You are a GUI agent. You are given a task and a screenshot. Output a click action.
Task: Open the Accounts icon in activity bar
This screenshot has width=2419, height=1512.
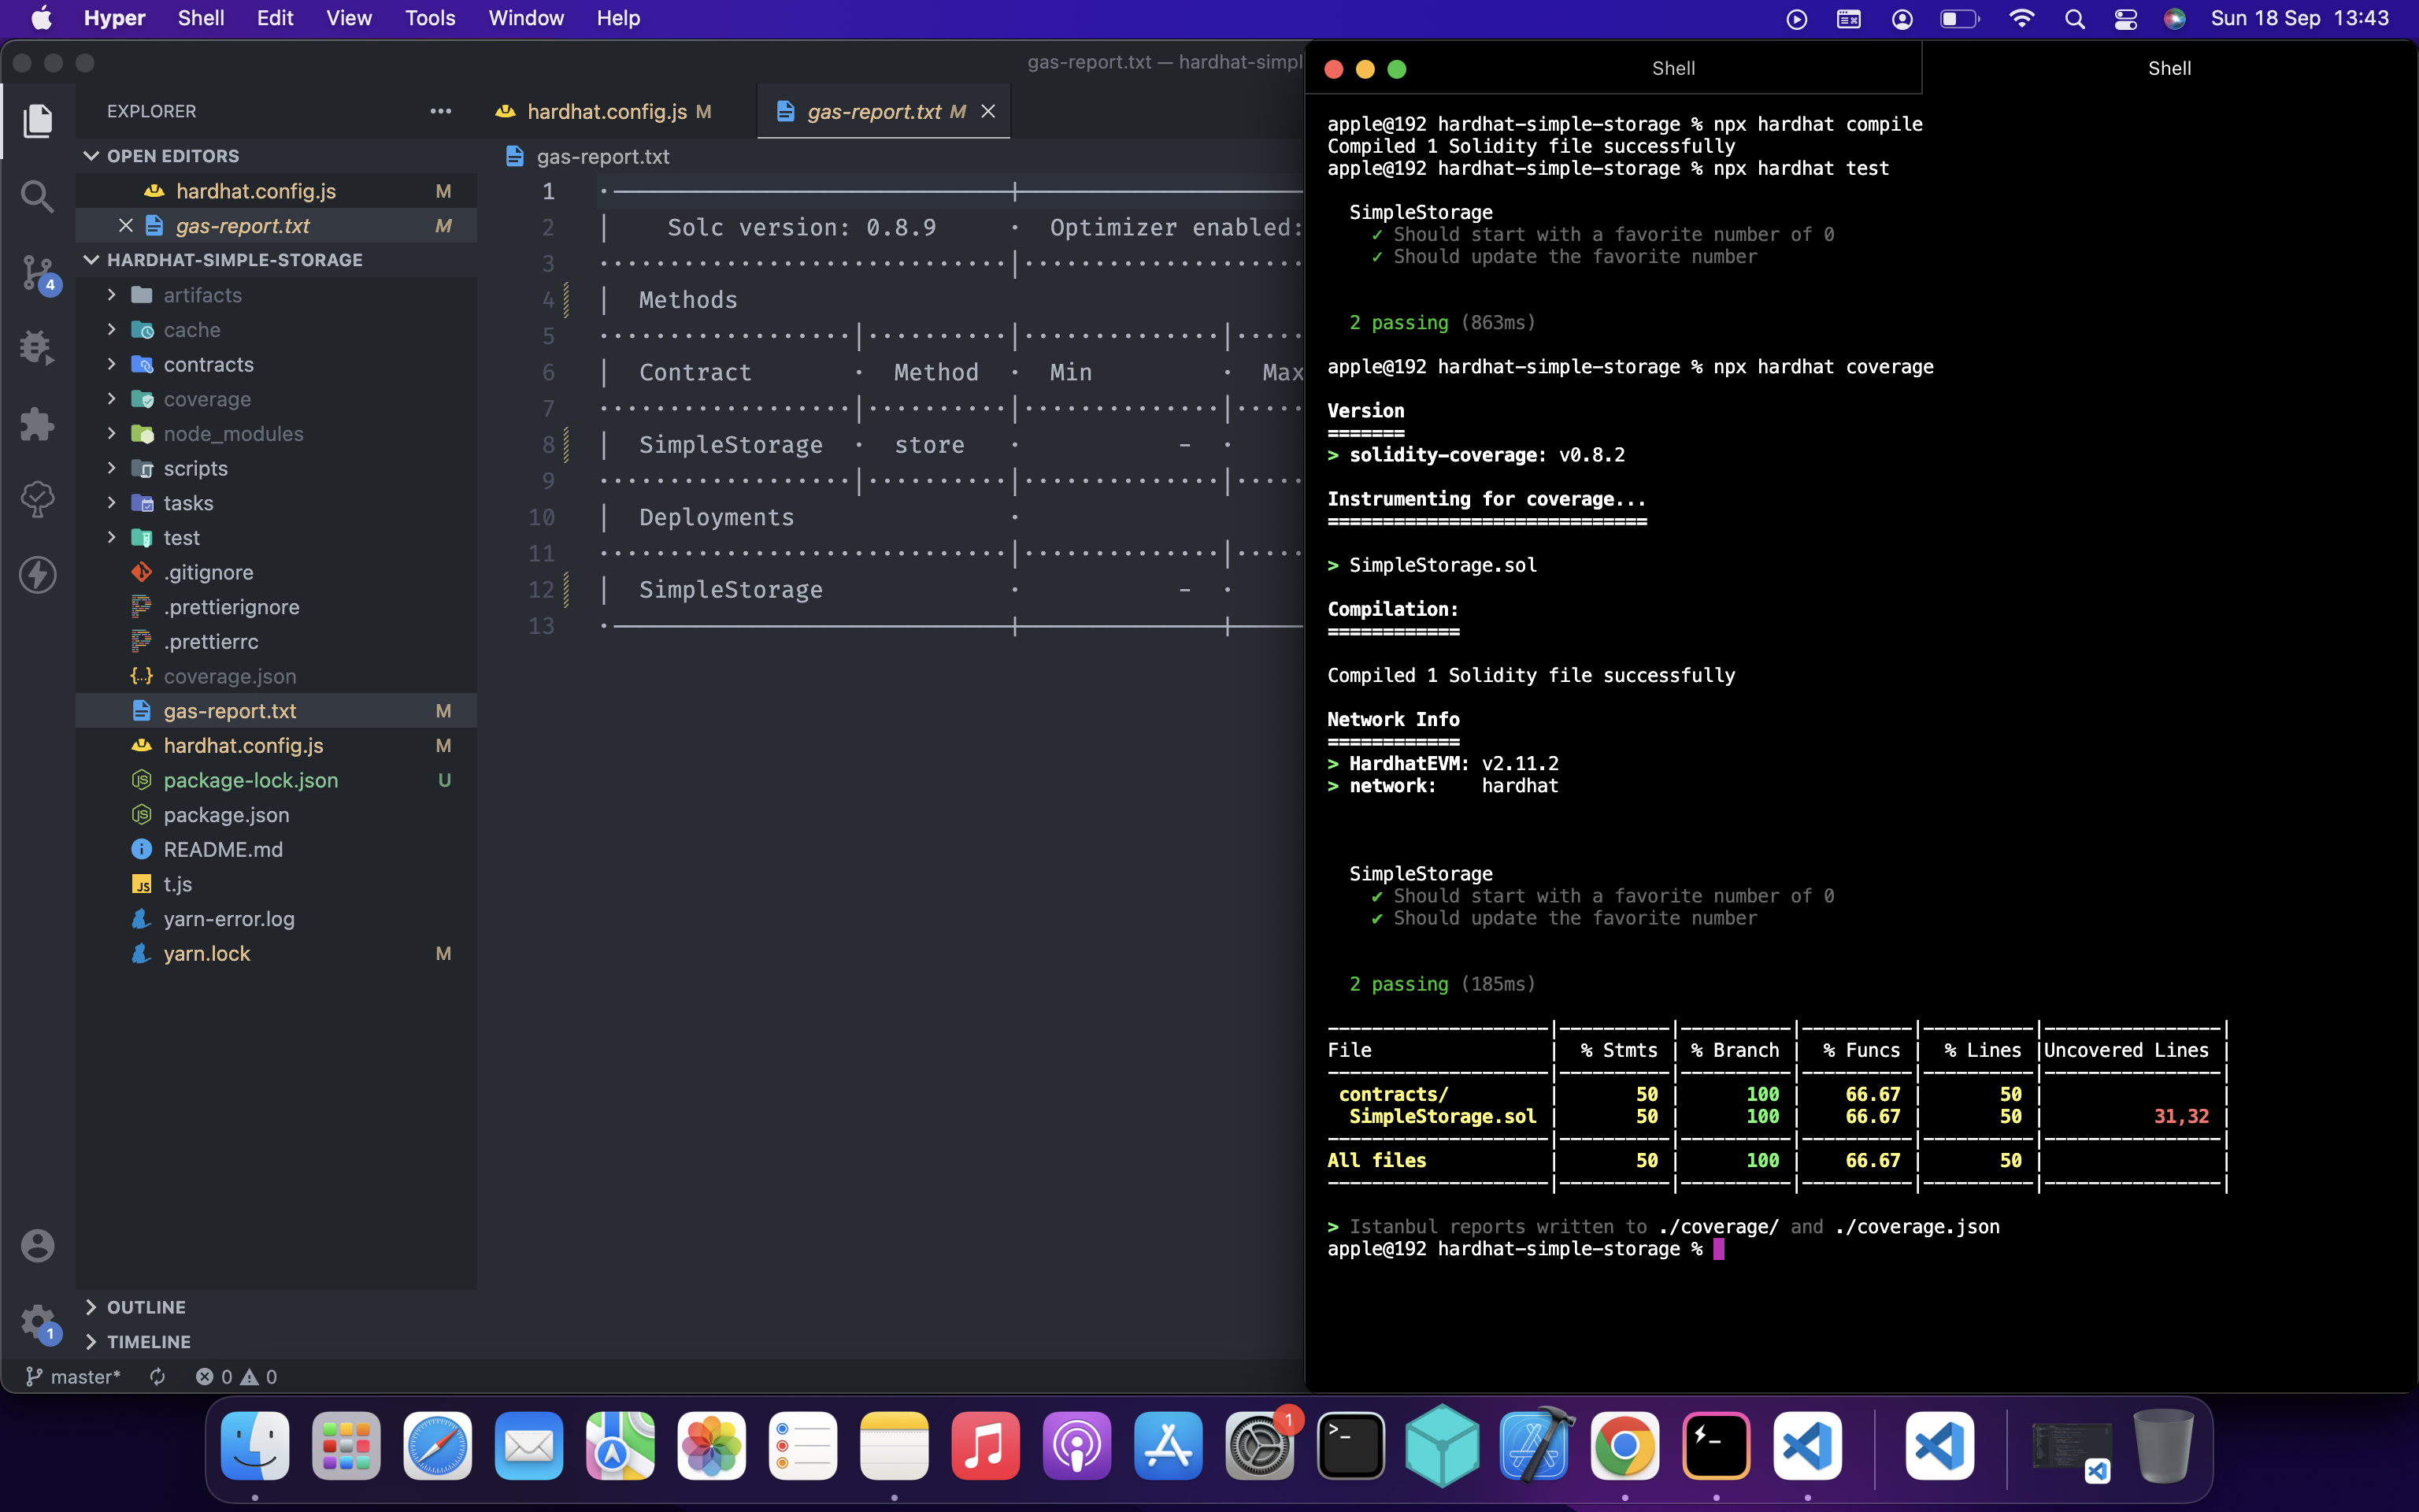(x=38, y=1246)
